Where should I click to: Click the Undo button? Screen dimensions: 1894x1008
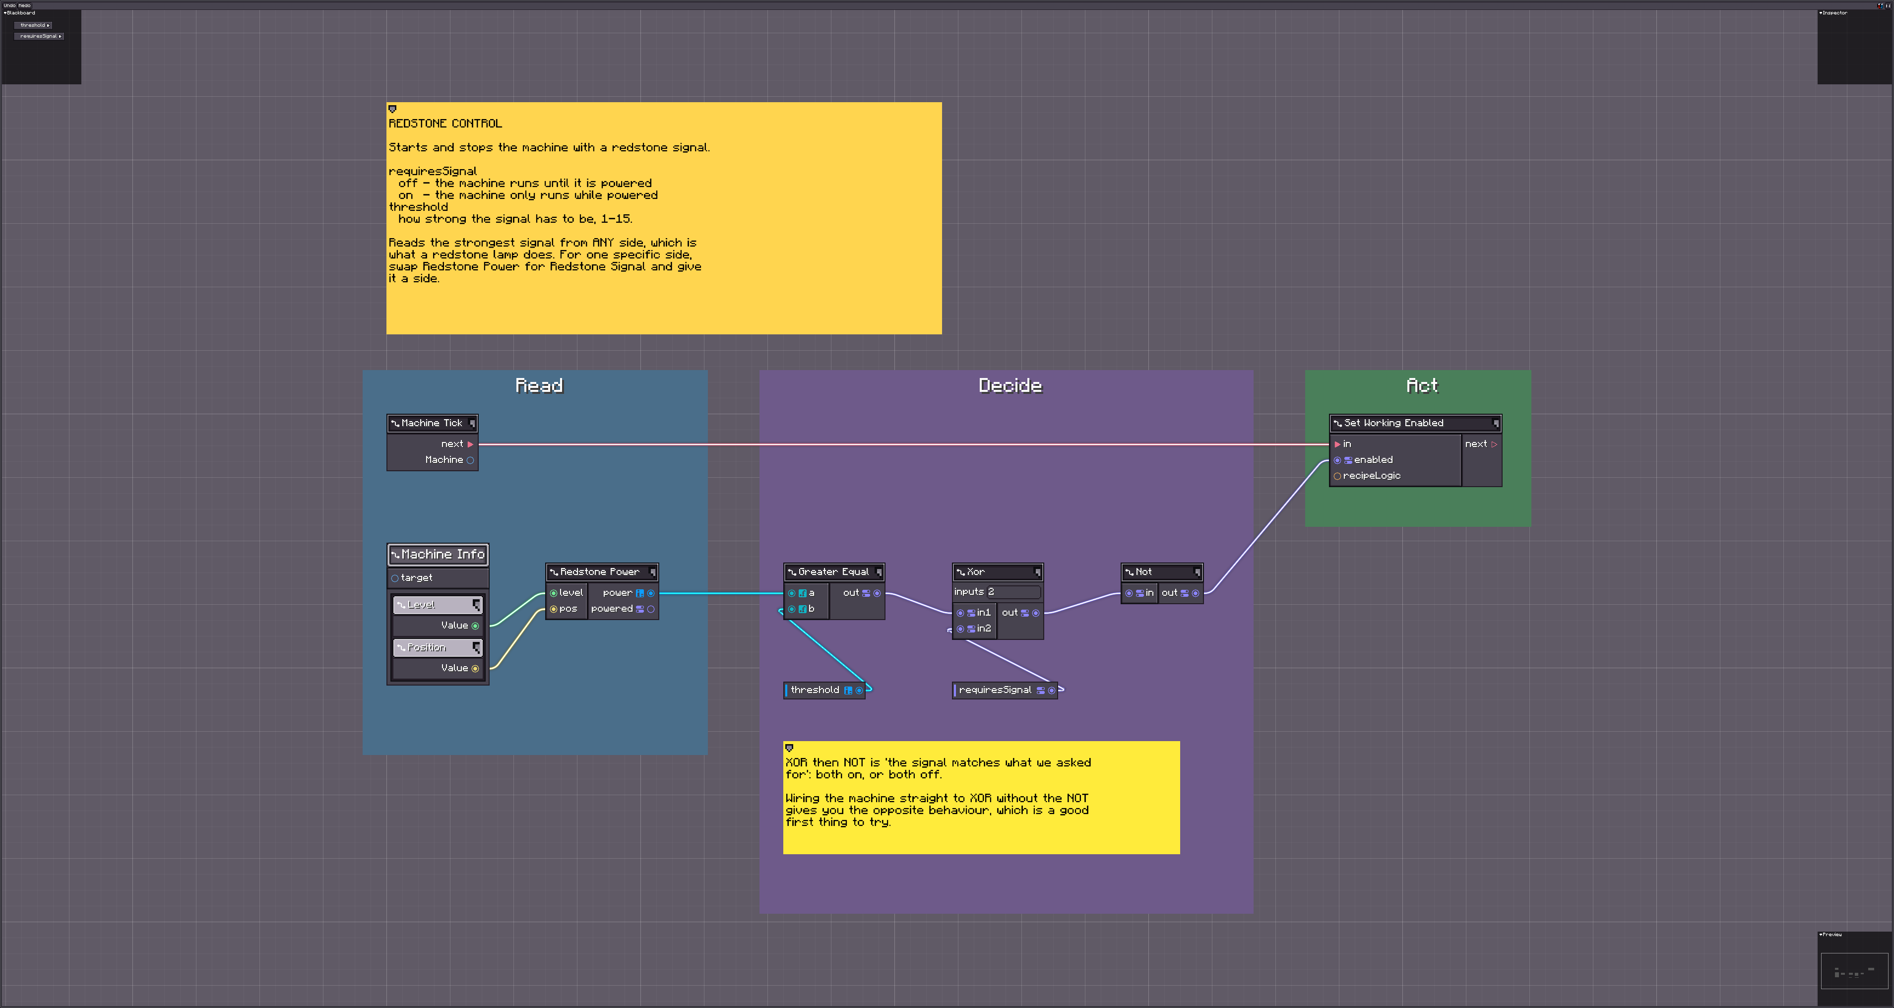[9, 5]
